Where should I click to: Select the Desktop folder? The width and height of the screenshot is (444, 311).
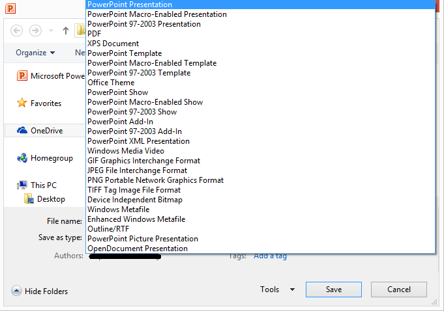[50, 199]
